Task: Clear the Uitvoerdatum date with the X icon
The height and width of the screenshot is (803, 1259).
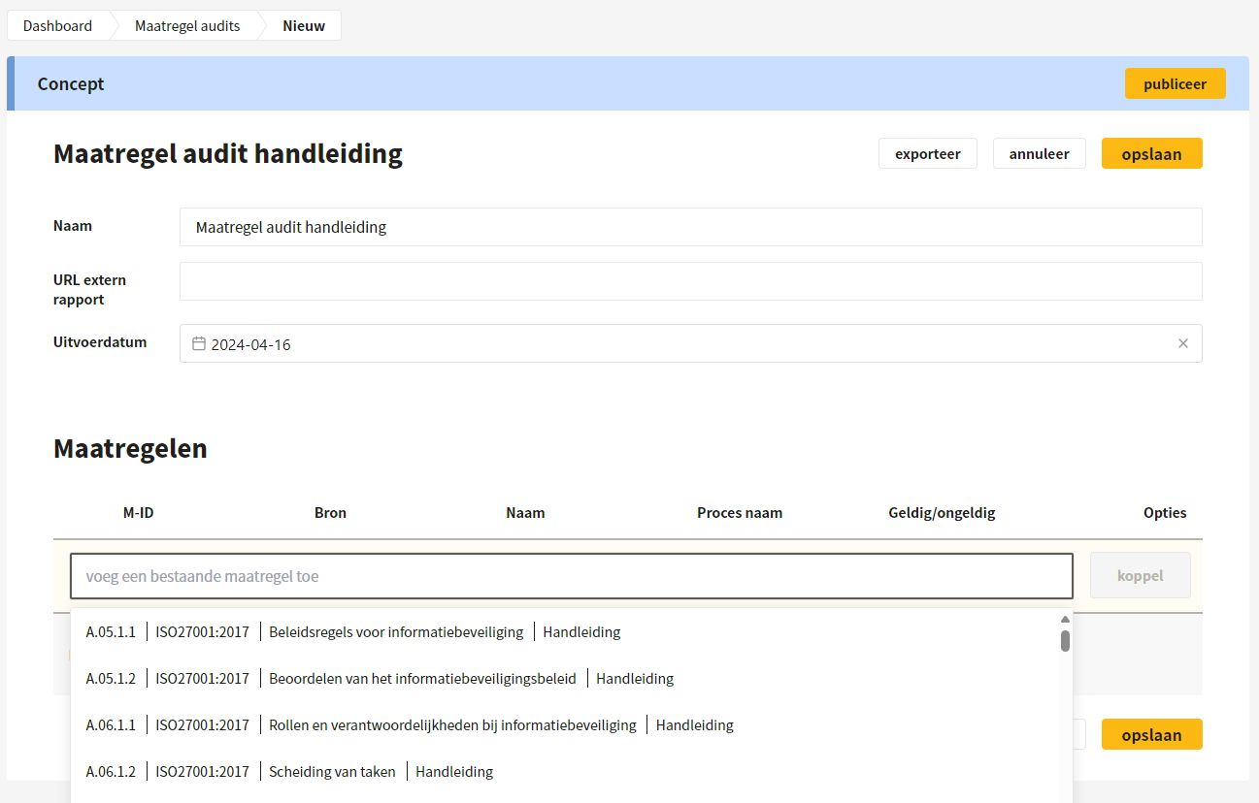Action: coord(1183,343)
